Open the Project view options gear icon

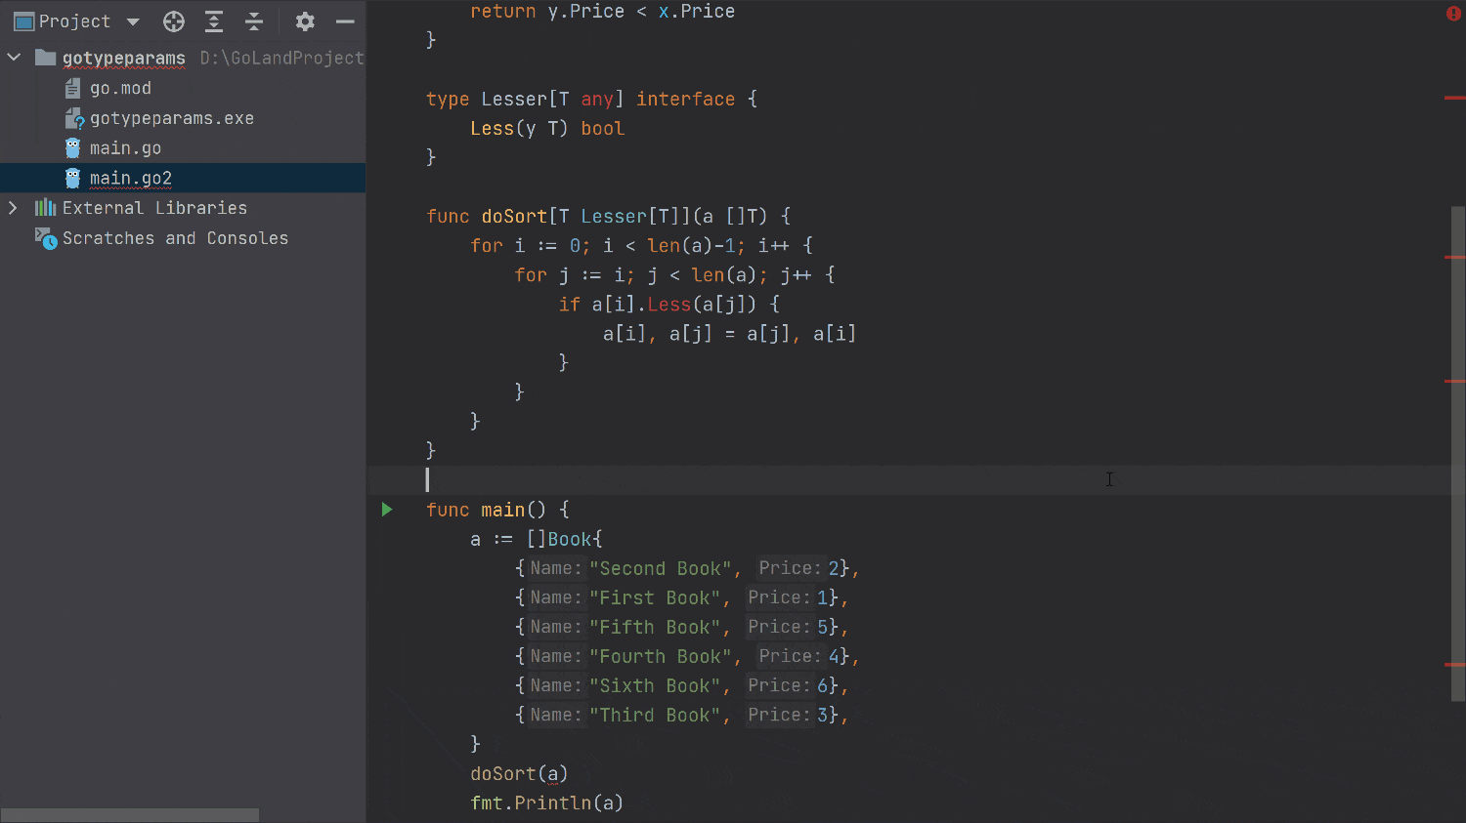pos(305,21)
